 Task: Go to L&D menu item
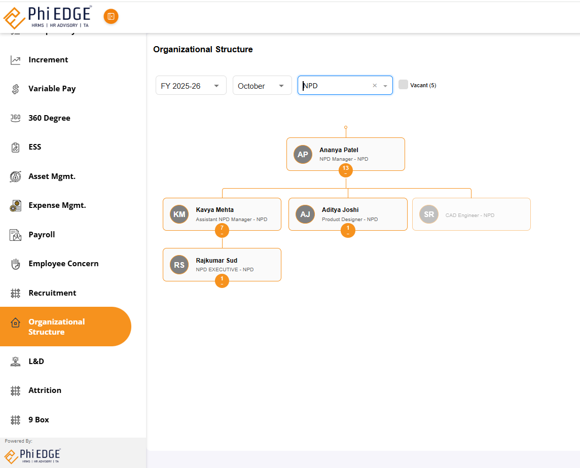(36, 362)
